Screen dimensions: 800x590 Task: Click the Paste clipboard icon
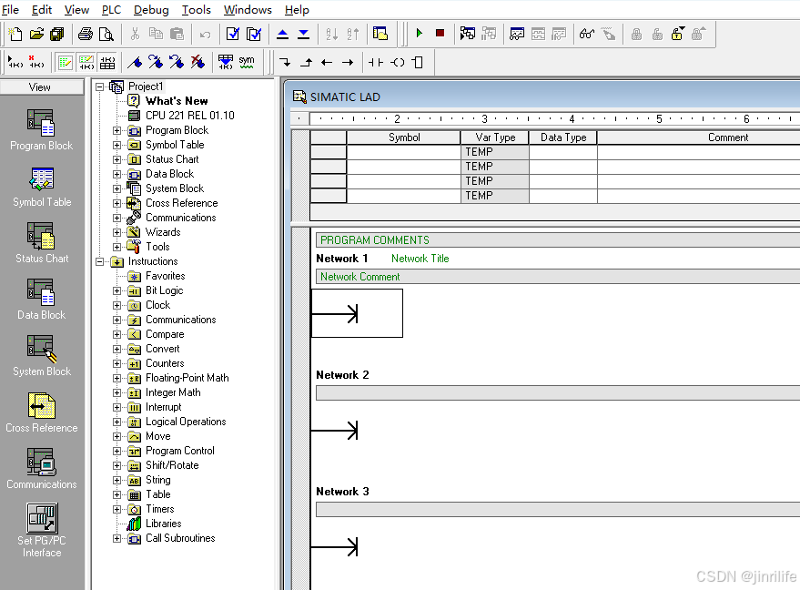177,35
